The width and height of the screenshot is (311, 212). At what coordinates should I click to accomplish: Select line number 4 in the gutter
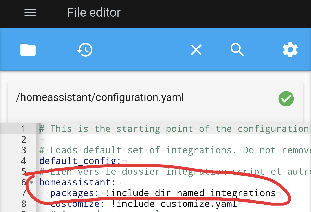pos(23,161)
